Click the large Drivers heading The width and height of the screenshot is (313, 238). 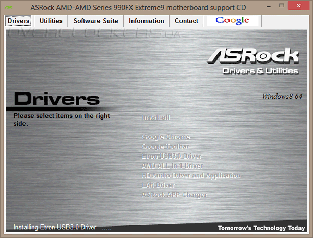57,99
